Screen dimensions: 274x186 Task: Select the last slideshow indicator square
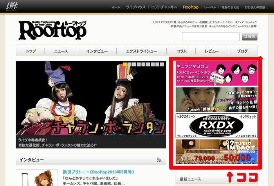[x=162, y=64]
